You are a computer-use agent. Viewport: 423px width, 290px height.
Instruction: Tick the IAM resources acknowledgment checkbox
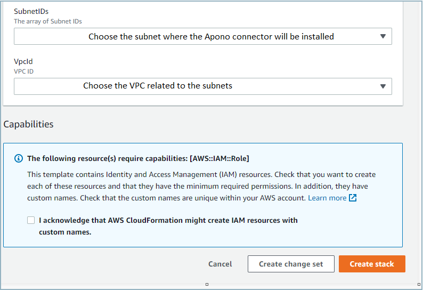tap(31, 220)
